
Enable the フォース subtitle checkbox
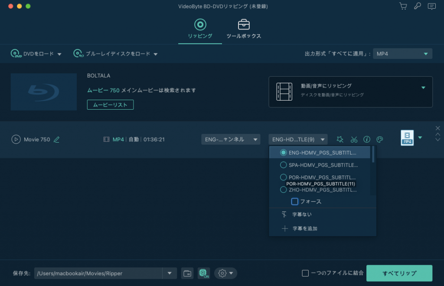click(295, 201)
